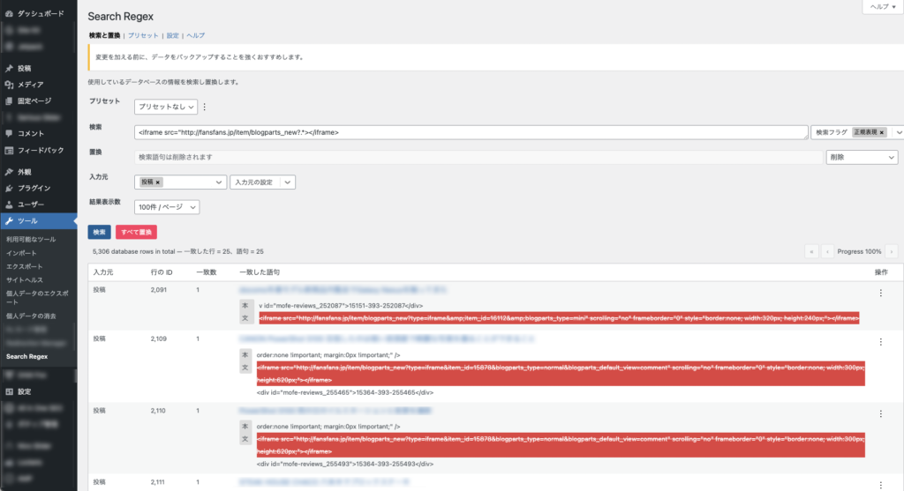Click the plug icon beside プラグイン
Screen dimensions: 904x491
coord(9,189)
